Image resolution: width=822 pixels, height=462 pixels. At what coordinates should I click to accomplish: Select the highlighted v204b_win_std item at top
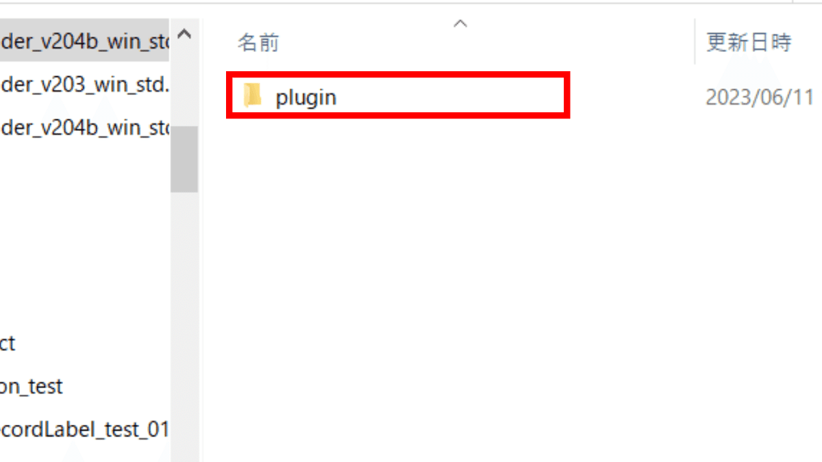[84, 42]
